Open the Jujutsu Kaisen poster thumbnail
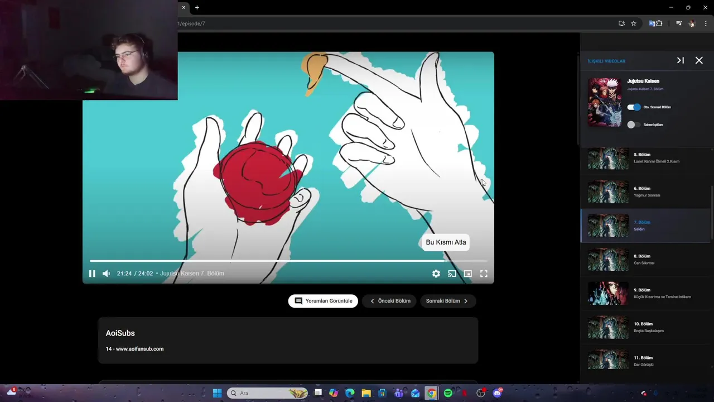The image size is (714, 402). click(x=605, y=102)
